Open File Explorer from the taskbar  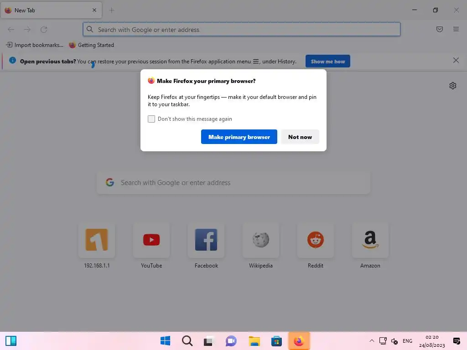point(254,341)
